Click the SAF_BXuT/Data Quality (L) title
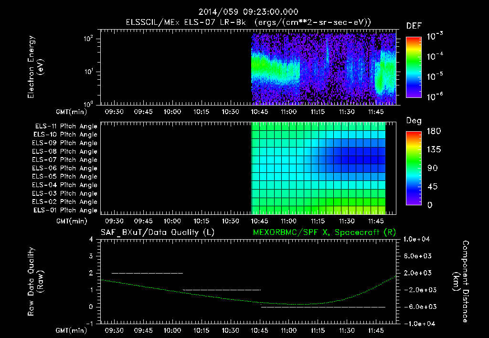The height and width of the screenshot is (338, 489). 158,232
